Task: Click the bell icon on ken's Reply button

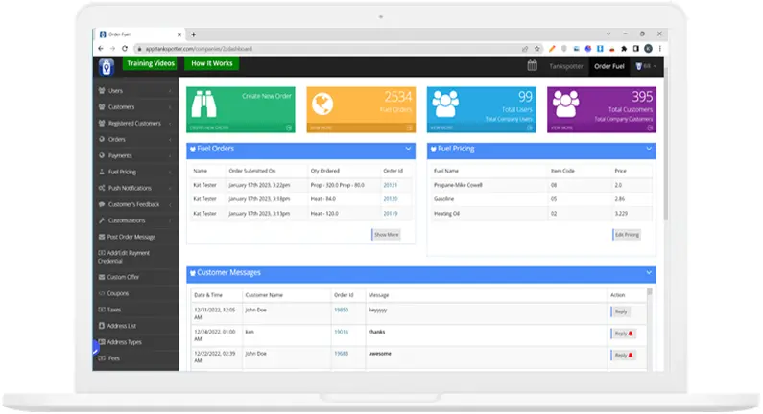Action: click(x=631, y=333)
